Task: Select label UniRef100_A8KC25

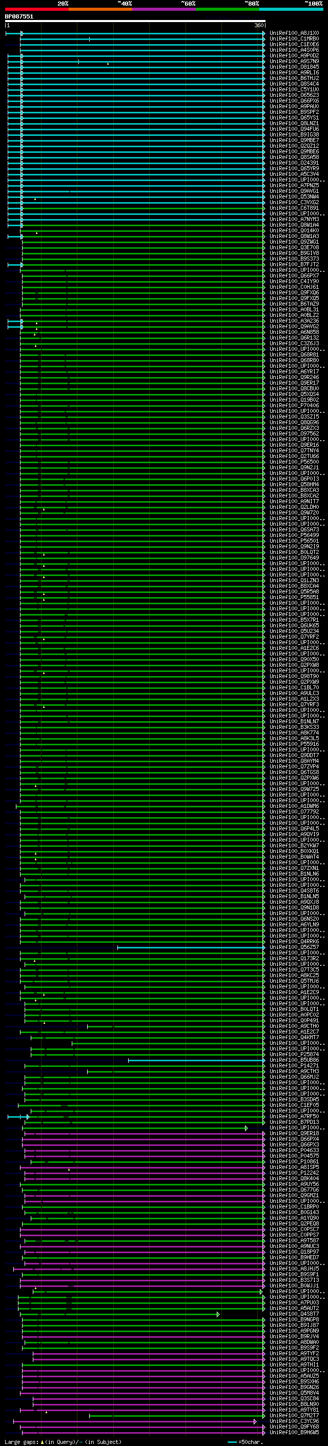Action: (294, 975)
